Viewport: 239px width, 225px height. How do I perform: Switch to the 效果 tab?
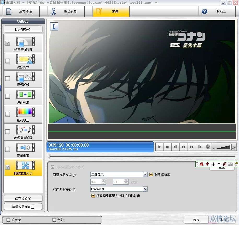(111, 11)
